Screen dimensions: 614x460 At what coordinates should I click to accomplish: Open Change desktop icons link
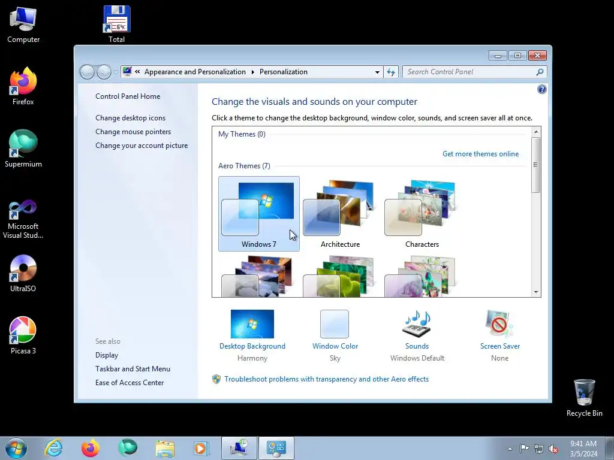click(130, 118)
